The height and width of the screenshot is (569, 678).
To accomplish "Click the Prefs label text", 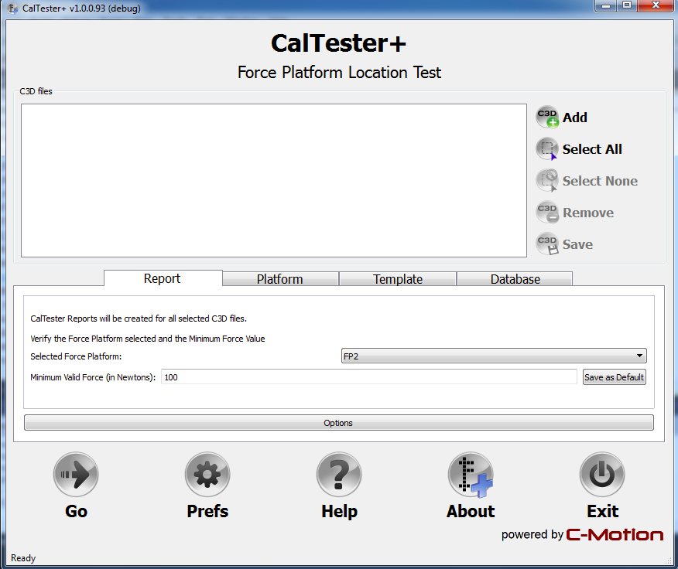I will click(x=207, y=511).
